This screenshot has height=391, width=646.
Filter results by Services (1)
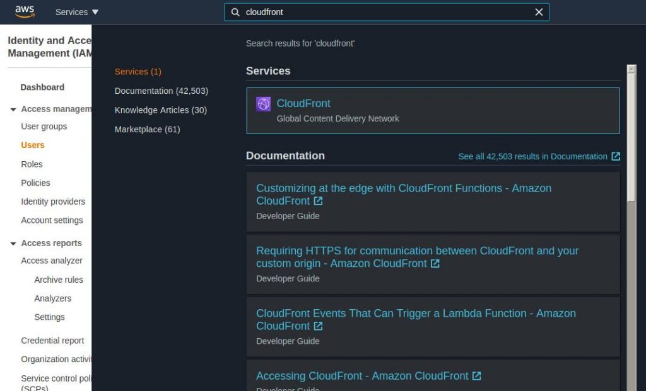coord(138,72)
